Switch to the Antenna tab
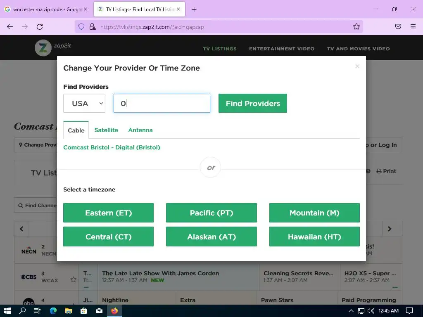 (140, 130)
